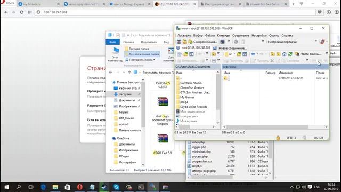Go back with blue arrow in remote panel

pyautogui.click(x=253, y=54)
